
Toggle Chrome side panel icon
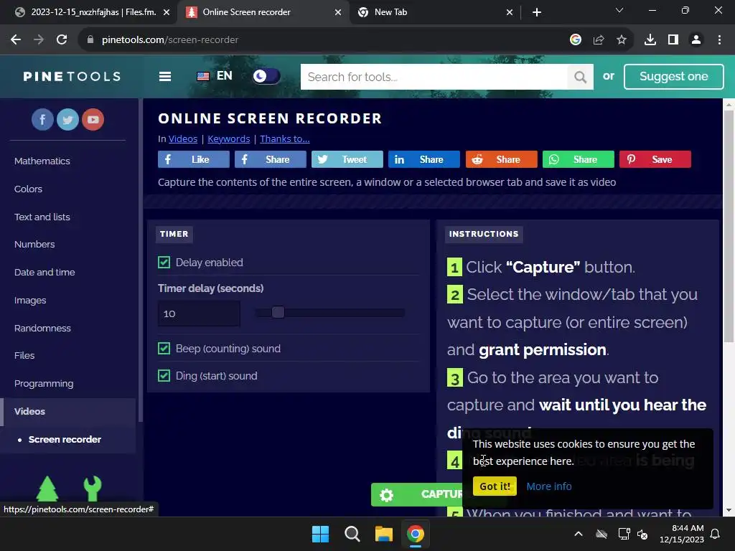click(x=673, y=40)
